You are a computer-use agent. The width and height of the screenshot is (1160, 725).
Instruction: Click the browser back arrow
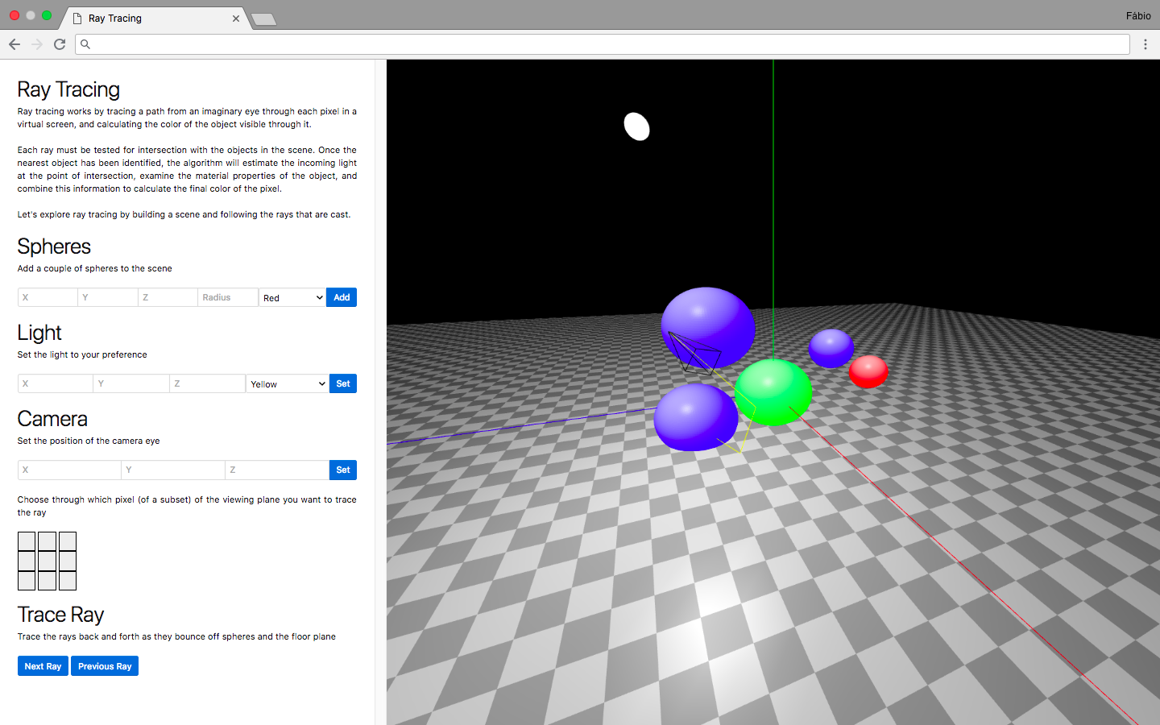(x=14, y=44)
